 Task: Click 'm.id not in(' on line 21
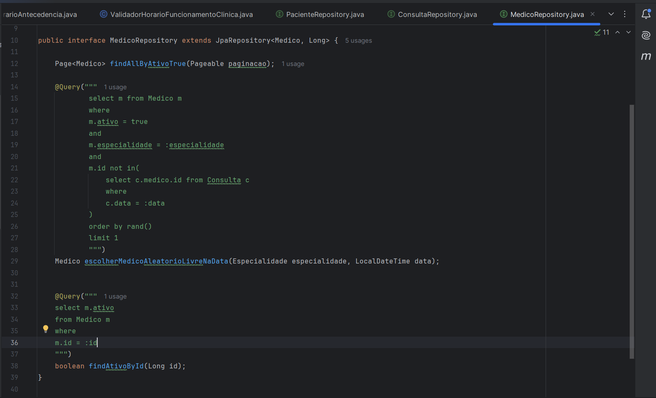114,168
